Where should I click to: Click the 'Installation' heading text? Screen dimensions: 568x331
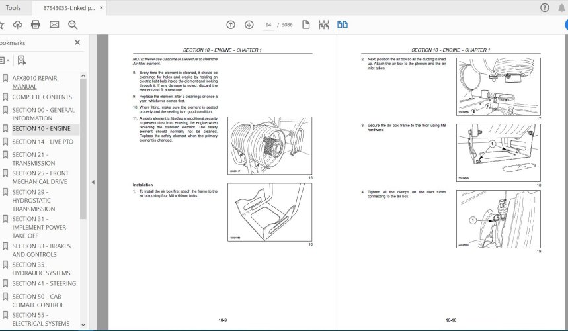(x=143, y=185)
